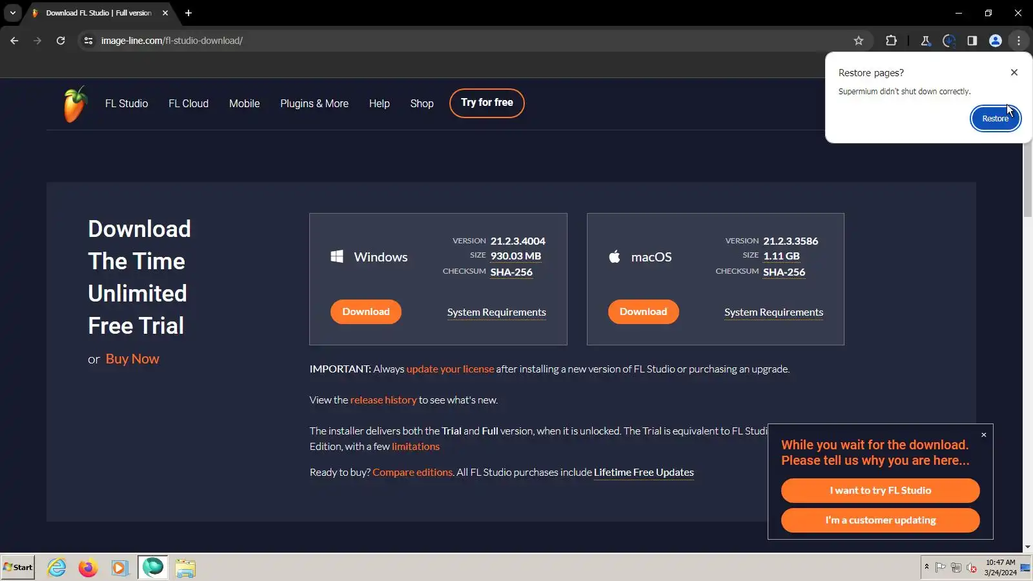The width and height of the screenshot is (1033, 581).
Task: Open macOS System Requirements
Action: (773, 312)
